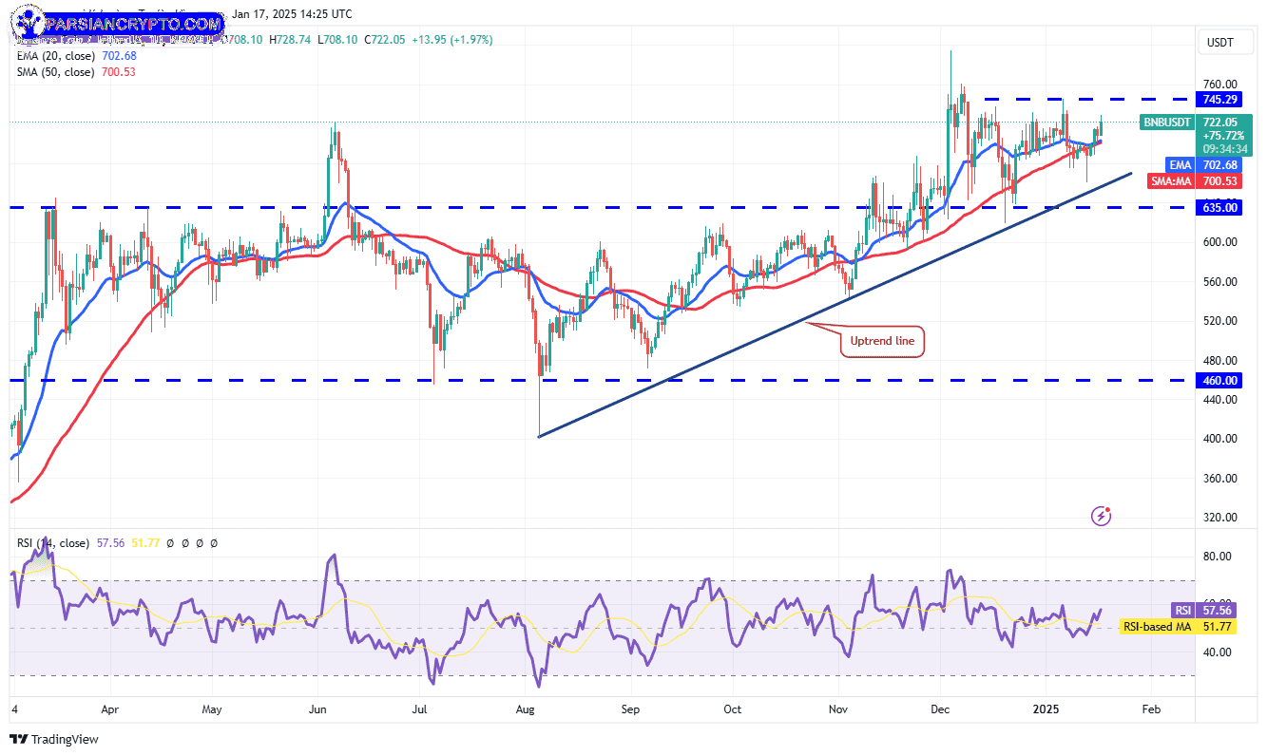
Task: Select the EMA (20, close) indicator legend
Action: pyautogui.click(x=77, y=56)
